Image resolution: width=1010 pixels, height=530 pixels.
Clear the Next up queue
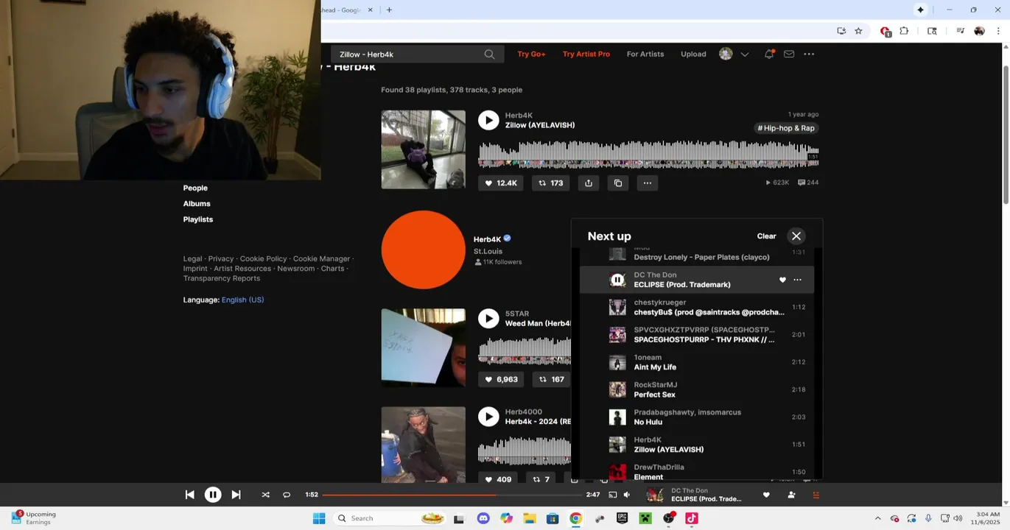[766, 236]
